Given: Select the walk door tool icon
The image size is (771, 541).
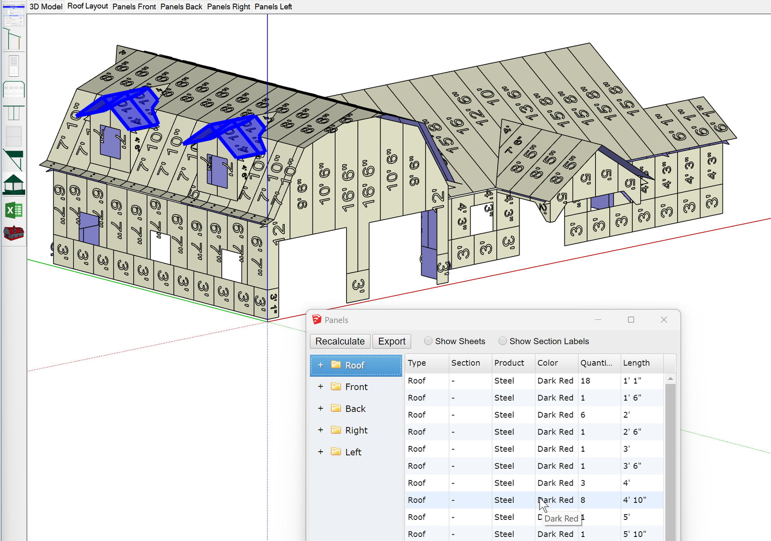Looking at the screenshot, I should pyautogui.click(x=13, y=65).
